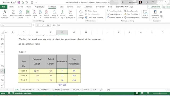Click the Save icon in title bar
Image resolution: width=170 pixels, height=96 pixels.
click(19, 2)
